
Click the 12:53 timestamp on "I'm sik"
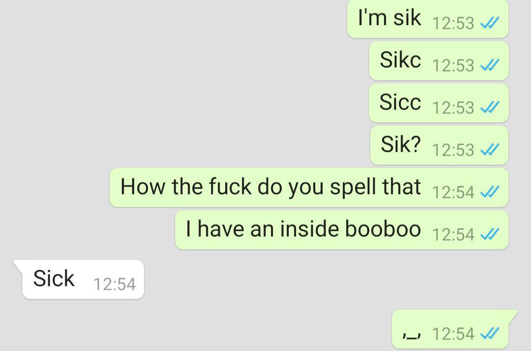pos(453,24)
